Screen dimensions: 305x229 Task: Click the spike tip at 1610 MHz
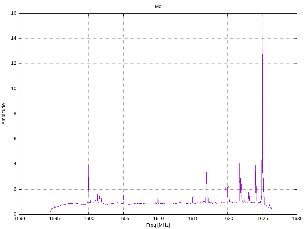158,194
